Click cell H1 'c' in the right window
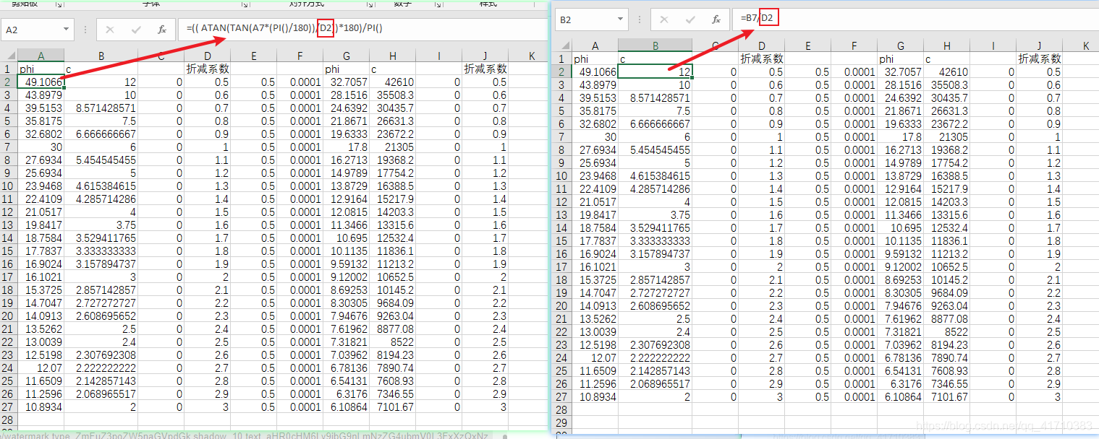Image resolution: width=1099 pixels, height=439 pixels. 947,58
